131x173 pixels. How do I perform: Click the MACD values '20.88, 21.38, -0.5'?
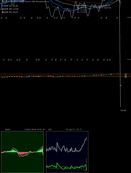coord(38,129)
